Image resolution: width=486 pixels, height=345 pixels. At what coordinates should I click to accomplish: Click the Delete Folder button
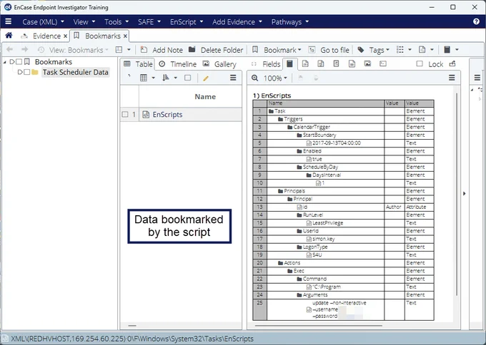point(216,50)
